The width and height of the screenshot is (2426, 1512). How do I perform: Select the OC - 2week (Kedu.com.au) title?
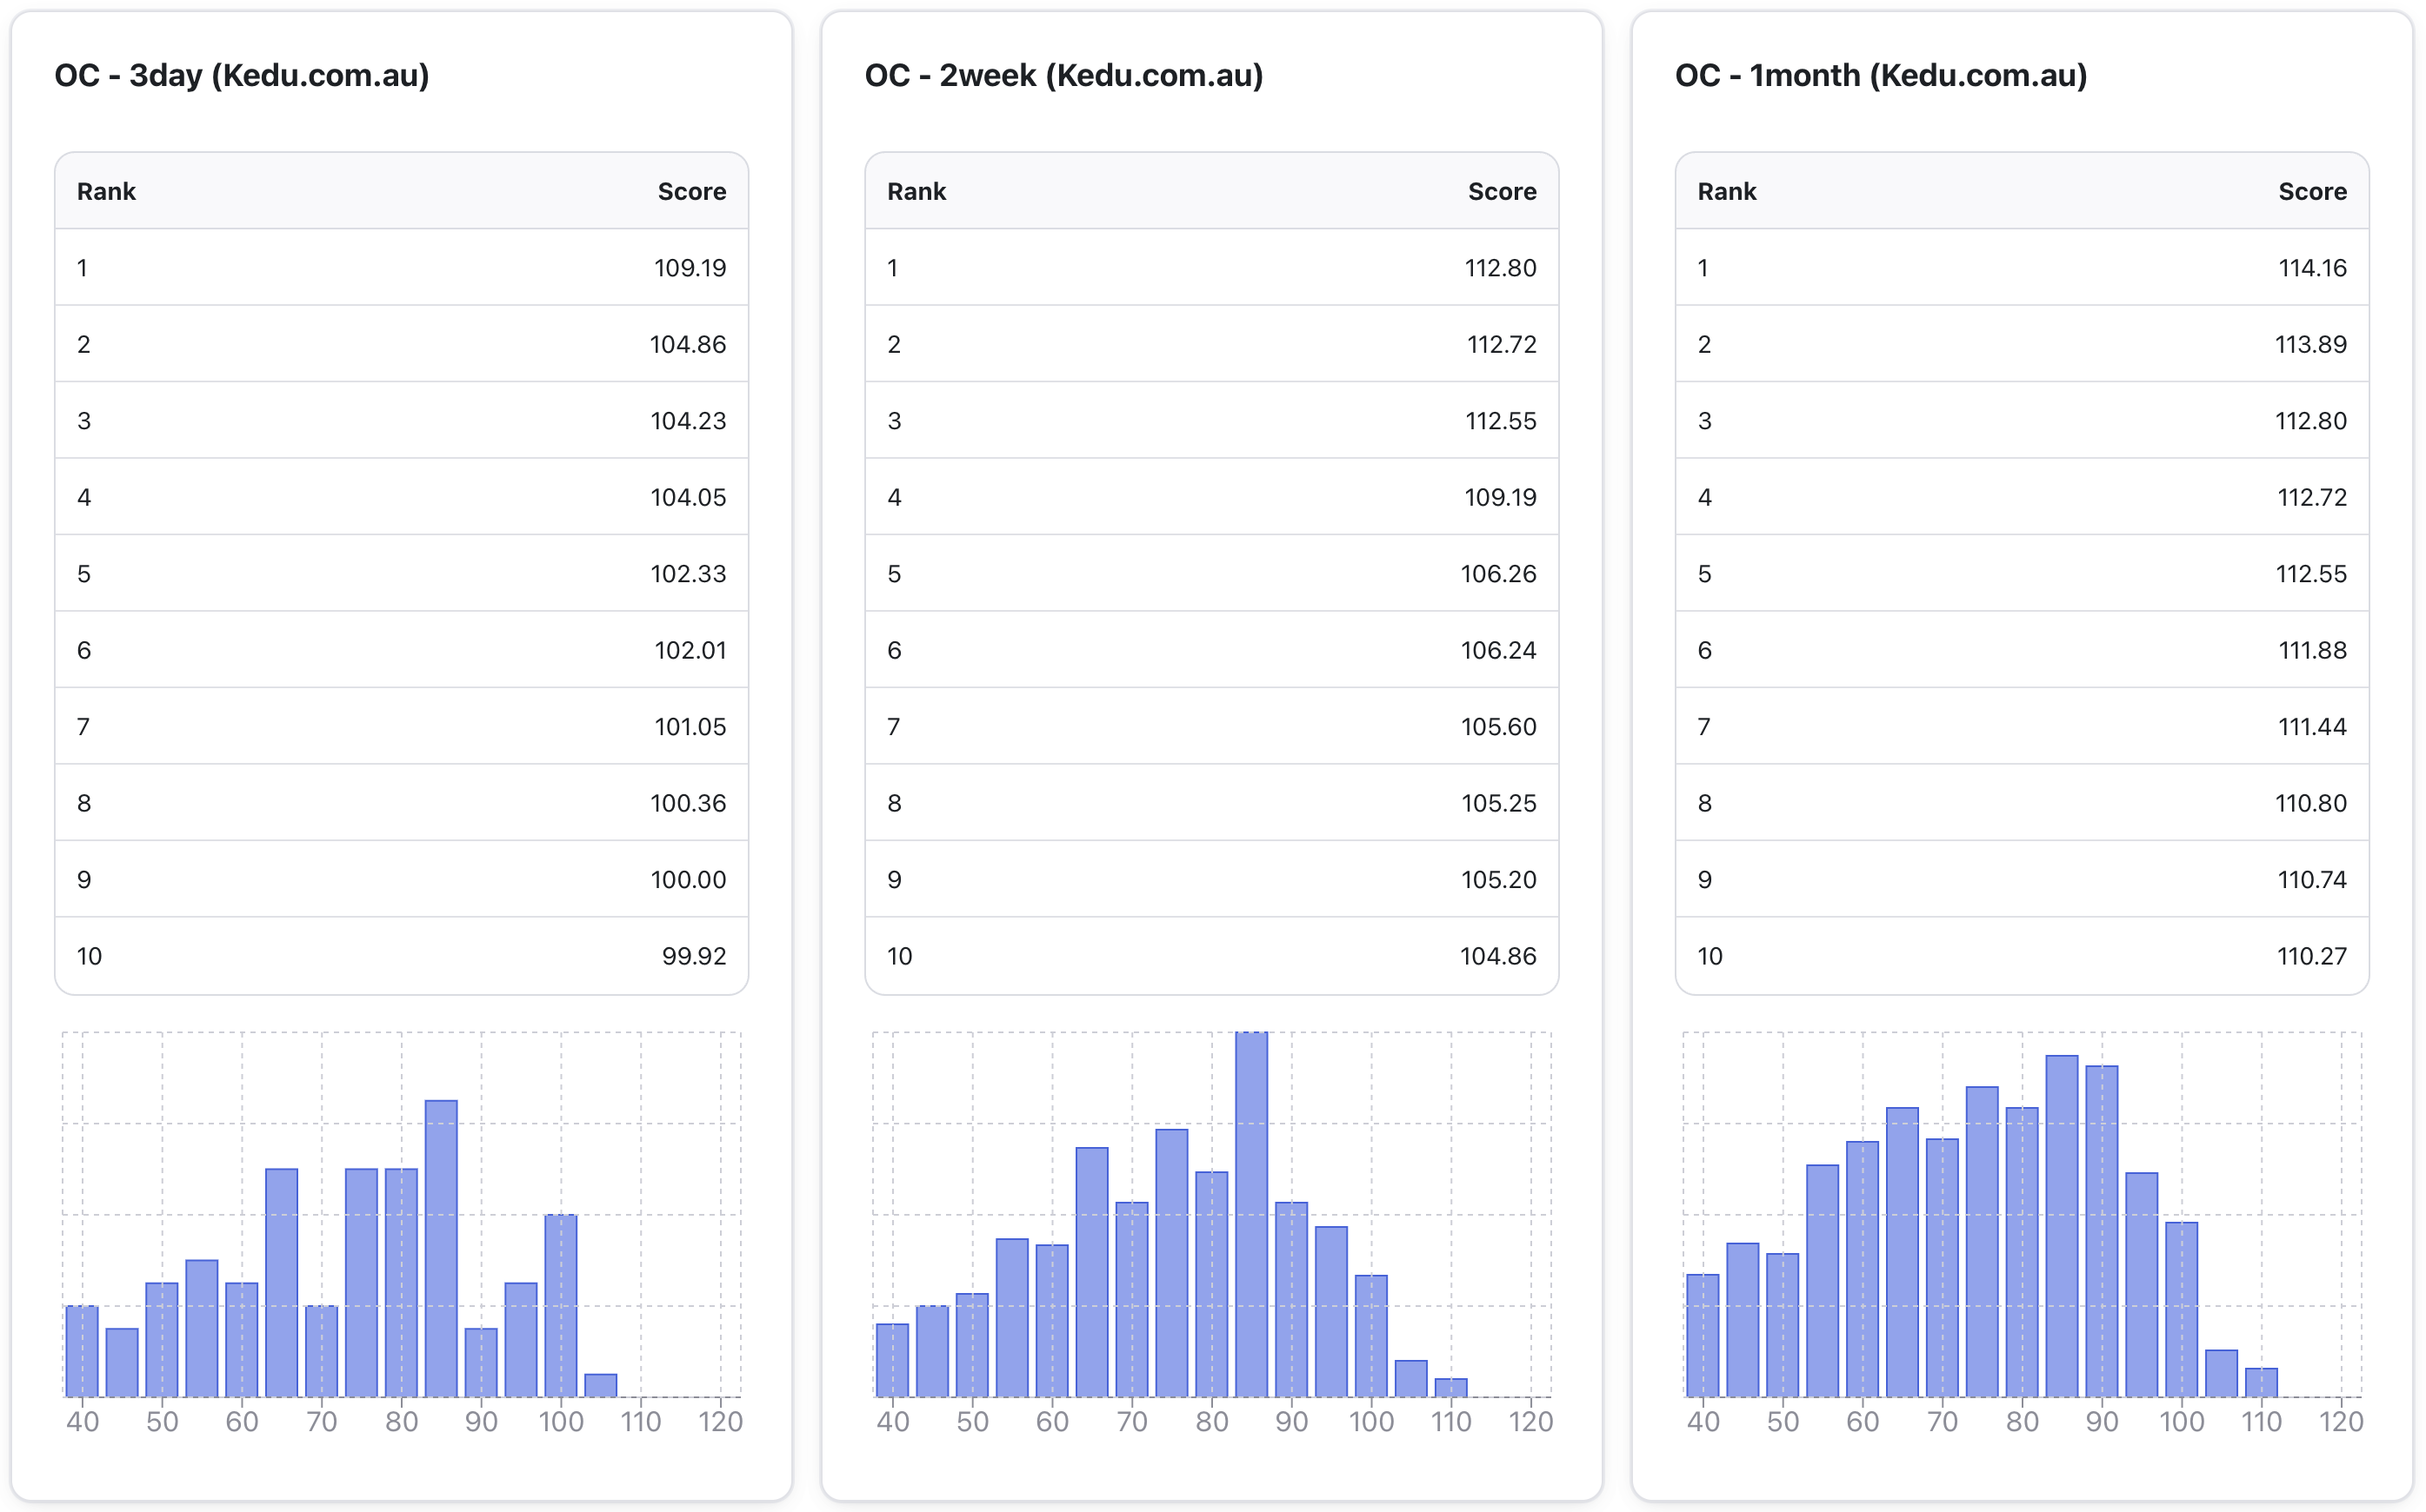1063,75
